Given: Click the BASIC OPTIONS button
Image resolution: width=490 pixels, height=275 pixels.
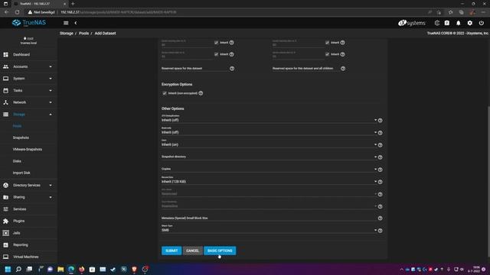Looking at the screenshot, I should [220, 251].
